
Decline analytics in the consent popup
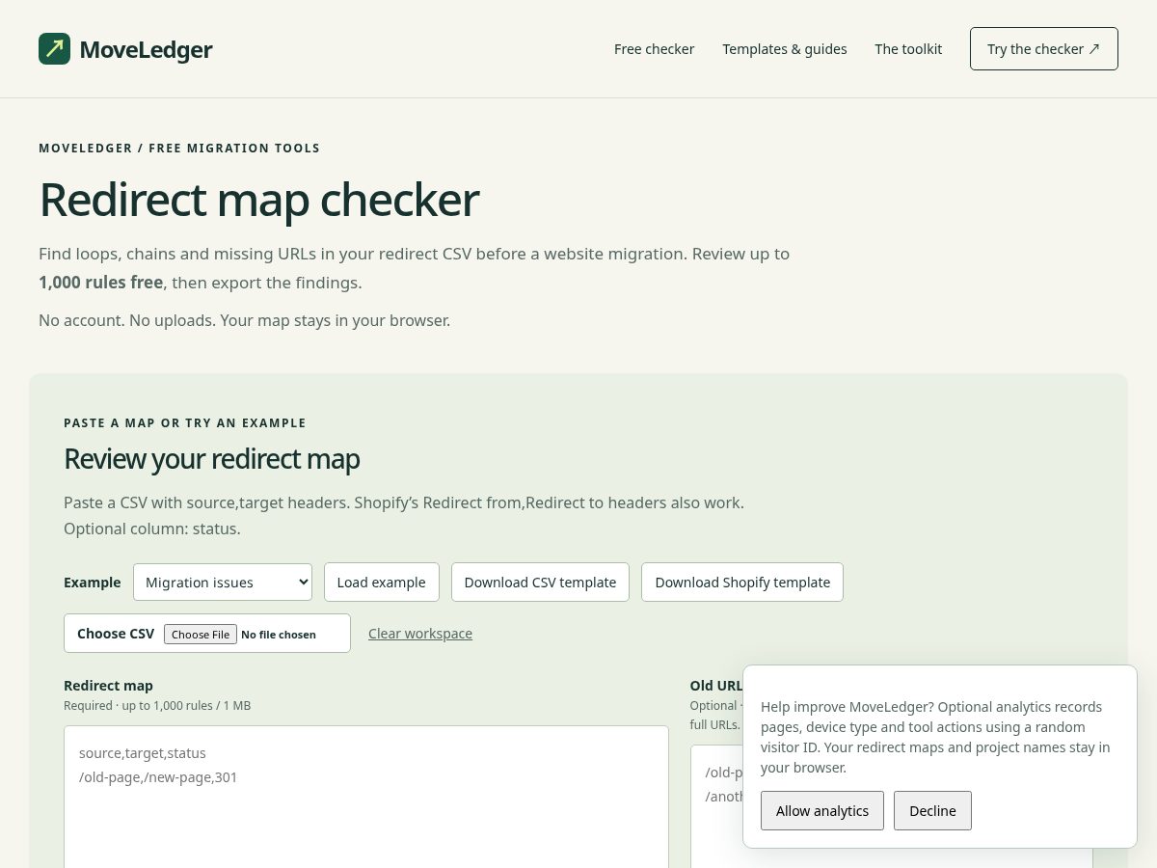tap(932, 811)
